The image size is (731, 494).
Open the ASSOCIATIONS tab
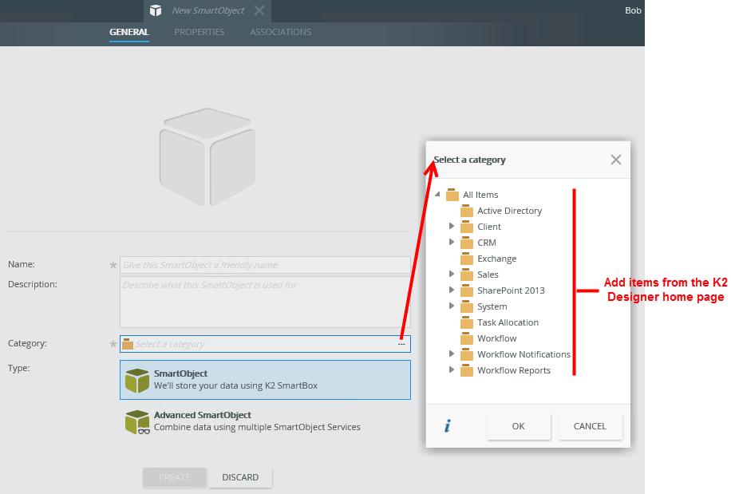coord(281,32)
